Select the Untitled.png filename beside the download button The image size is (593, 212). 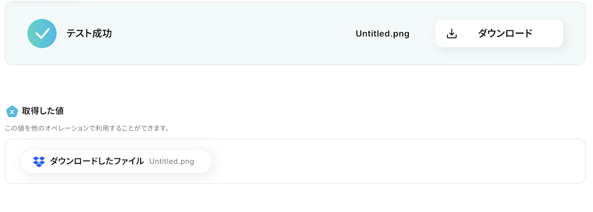point(382,34)
